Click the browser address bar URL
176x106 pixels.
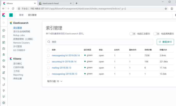pos(78,9)
